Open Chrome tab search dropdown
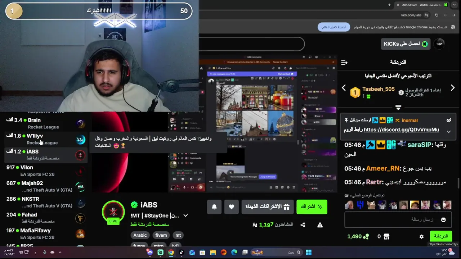The width and height of the screenshot is (461, 259). (455, 5)
